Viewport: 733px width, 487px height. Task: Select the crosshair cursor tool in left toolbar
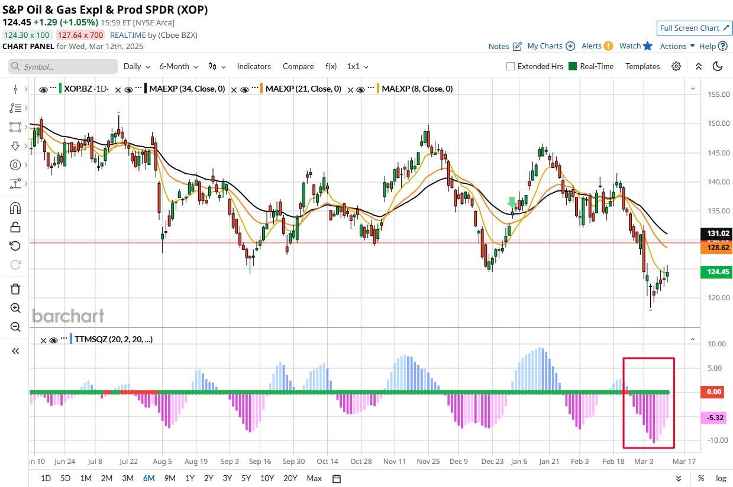coord(15,89)
